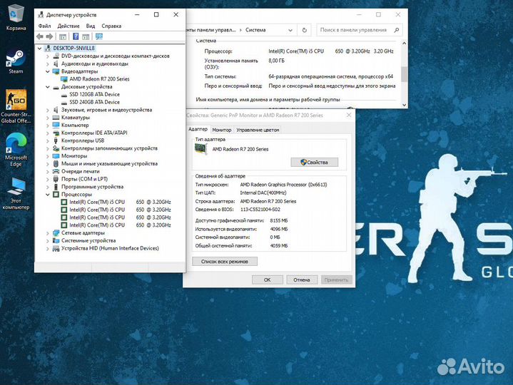Select the 'Адаптер' tab
The height and width of the screenshot is (385, 513).
pos(198,130)
